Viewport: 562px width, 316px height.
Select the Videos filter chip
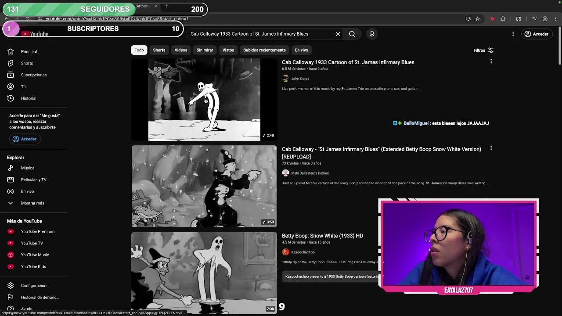181,50
